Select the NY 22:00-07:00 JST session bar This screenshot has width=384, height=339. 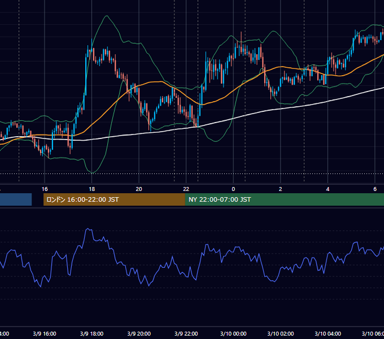pos(284,199)
